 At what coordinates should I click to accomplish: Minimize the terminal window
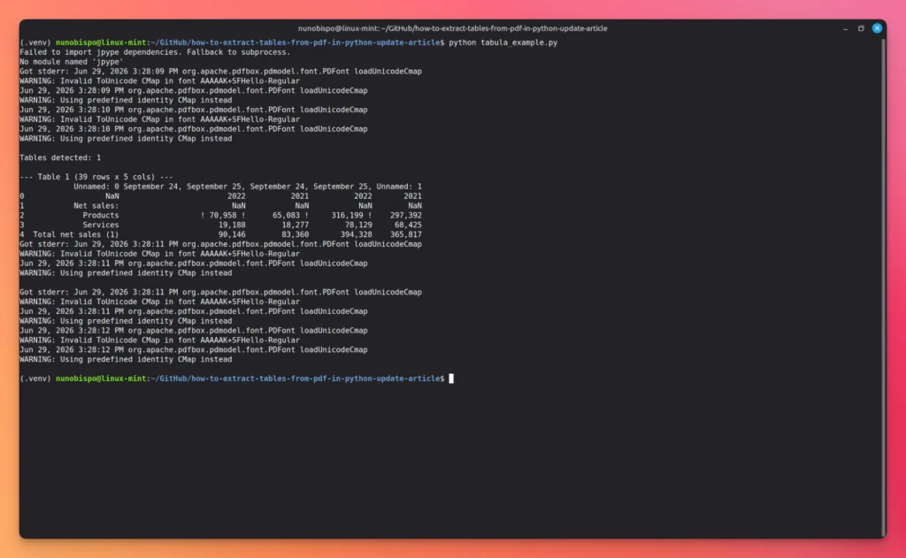(845, 28)
